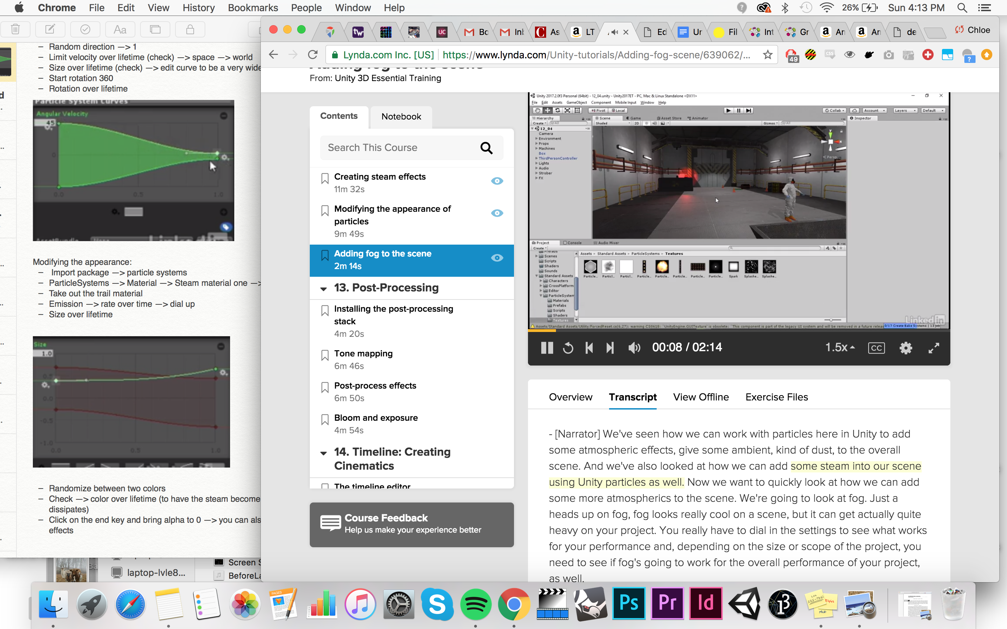
Task: Toggle closed captions CC button
Action: [876, 348]
